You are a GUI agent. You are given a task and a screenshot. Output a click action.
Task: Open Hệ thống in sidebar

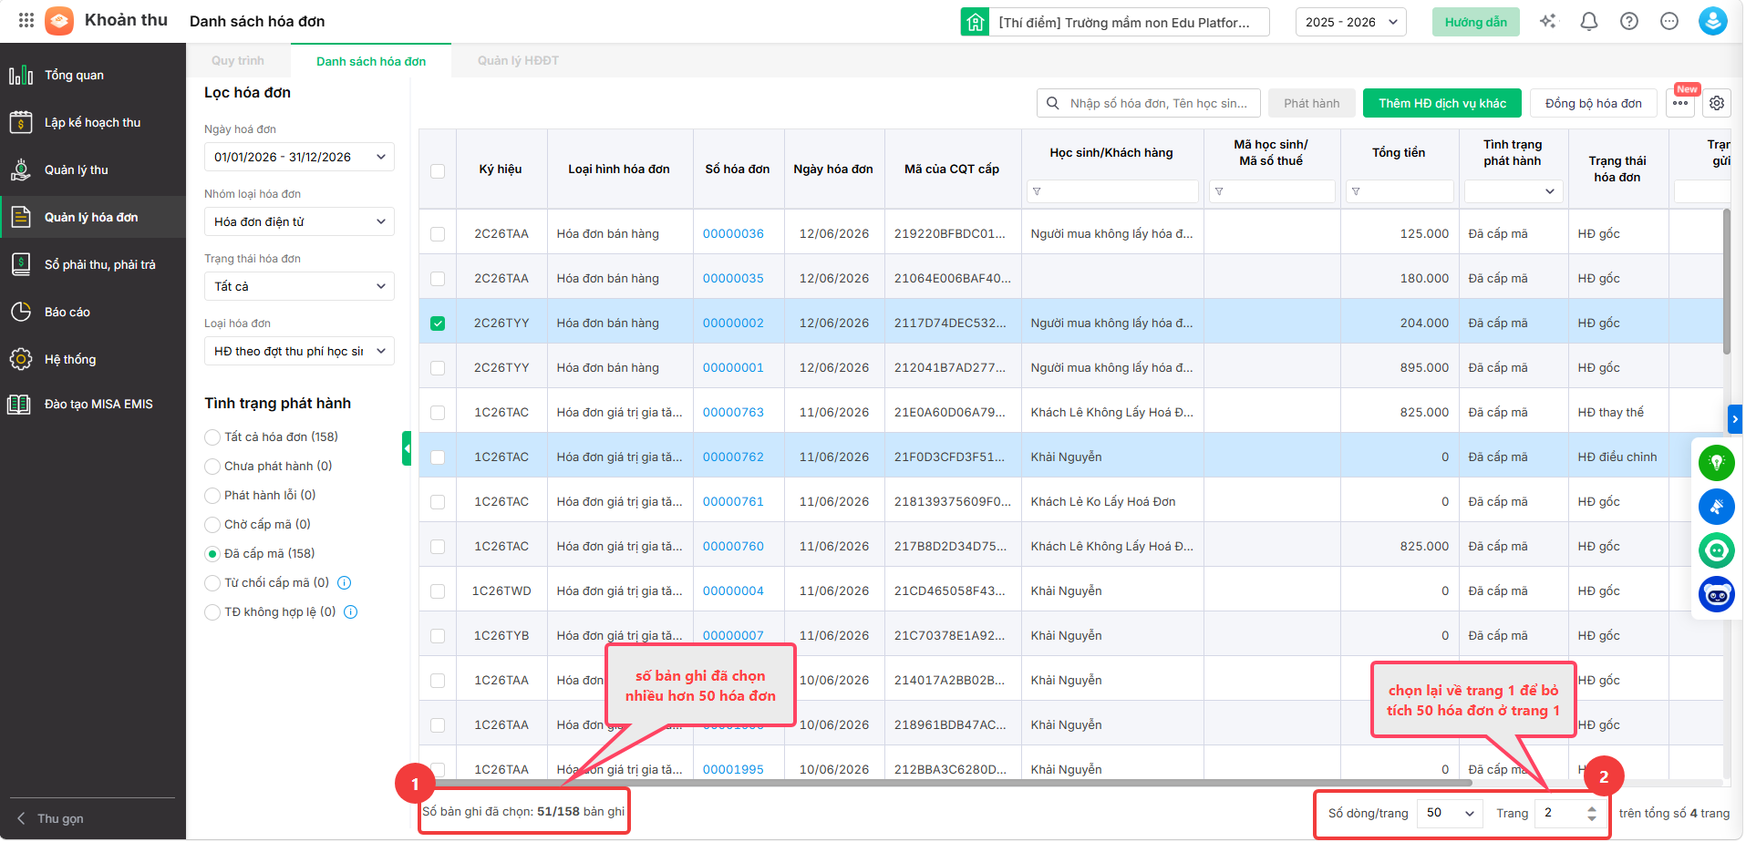93,359
